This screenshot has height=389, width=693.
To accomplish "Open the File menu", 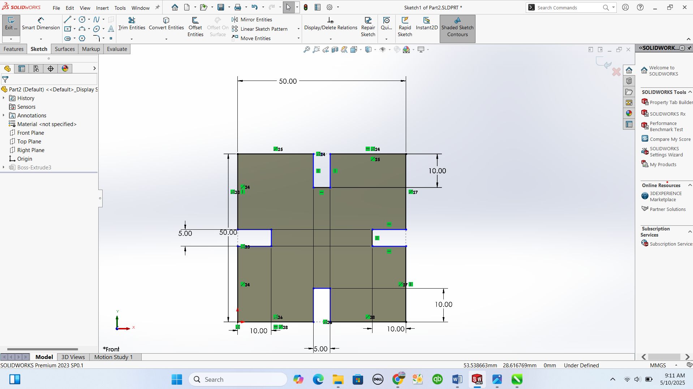I will click(x=56, y=8).
